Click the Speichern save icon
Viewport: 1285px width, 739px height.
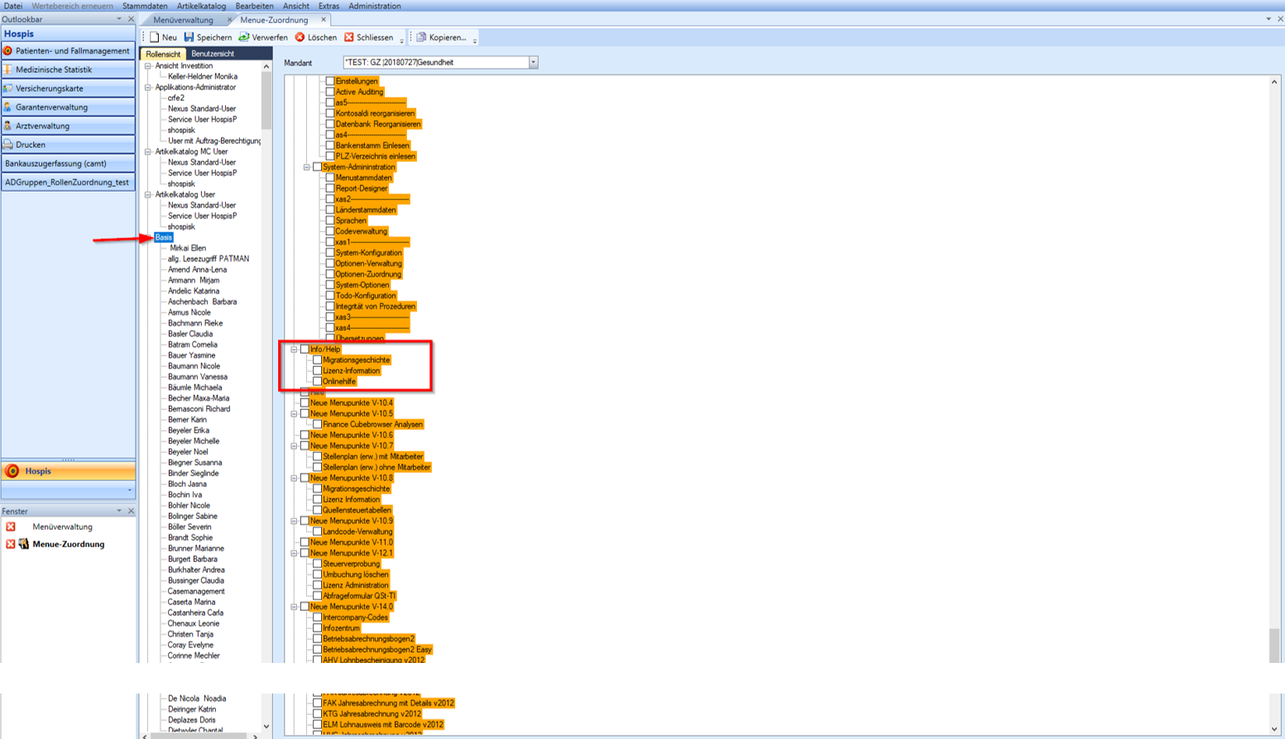click(x=189, y=37)
